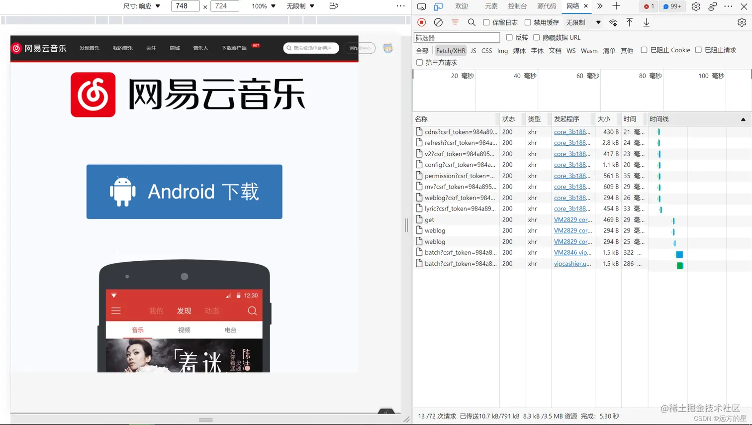This screenshot has width=752, height=425.
Task: Stop recording network log (red record icon)
Action: point(422,22)
